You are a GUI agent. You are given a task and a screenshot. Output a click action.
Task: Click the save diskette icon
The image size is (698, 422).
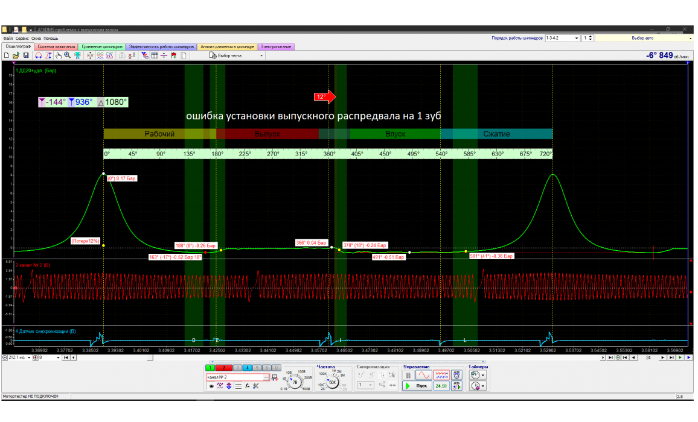pyautogui.click(x=26, y=55)
